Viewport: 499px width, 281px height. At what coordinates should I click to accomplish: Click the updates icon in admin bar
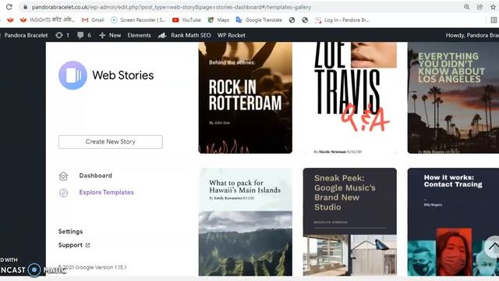pos(59,35)
